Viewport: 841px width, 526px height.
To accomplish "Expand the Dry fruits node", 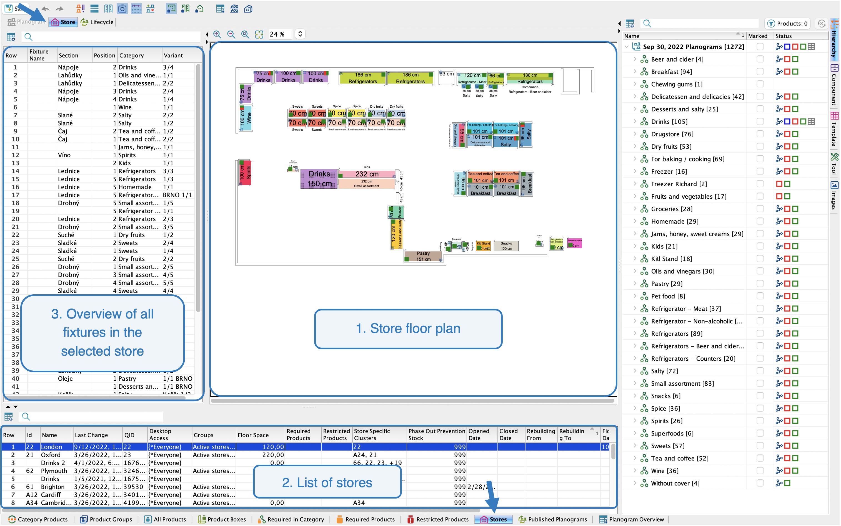I will click(x=635, y=146).
